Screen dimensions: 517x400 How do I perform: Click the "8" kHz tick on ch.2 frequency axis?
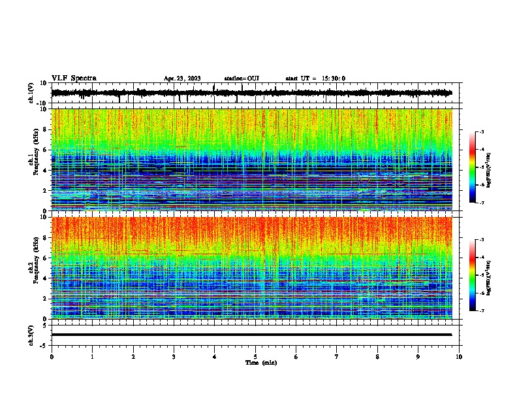tap(45, 238)
